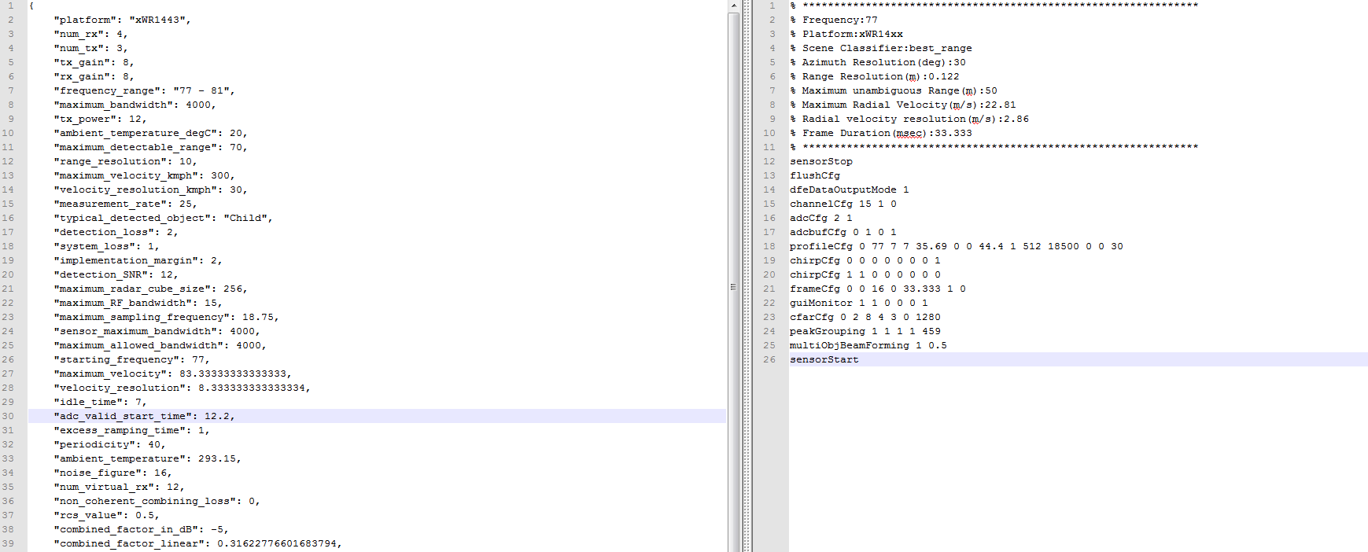The width and height of the screenshot is (1368, 552).
Task: Click the frameCfg command line
Action: [877, 289]
